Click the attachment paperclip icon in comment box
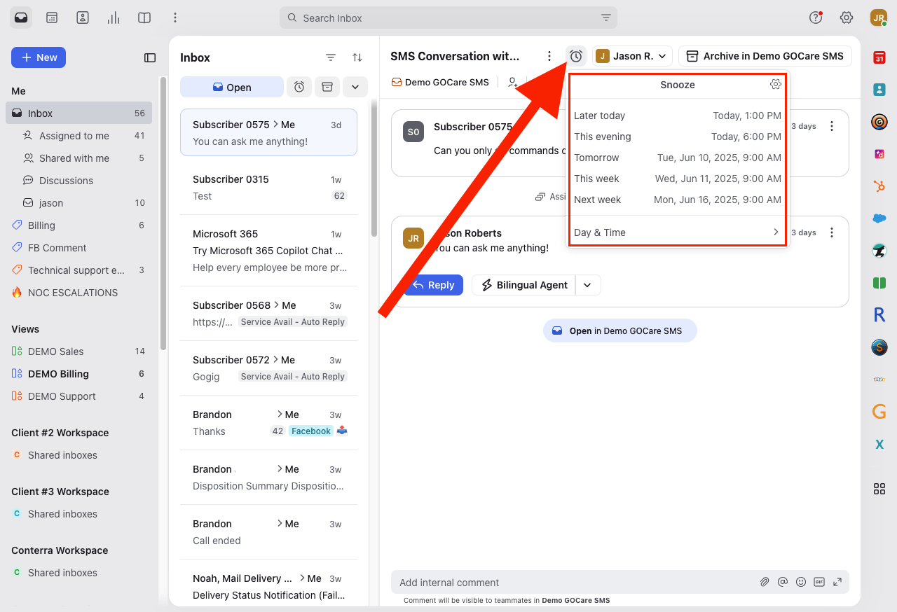This screenshot has width=897, height=612. click(765, 582)
